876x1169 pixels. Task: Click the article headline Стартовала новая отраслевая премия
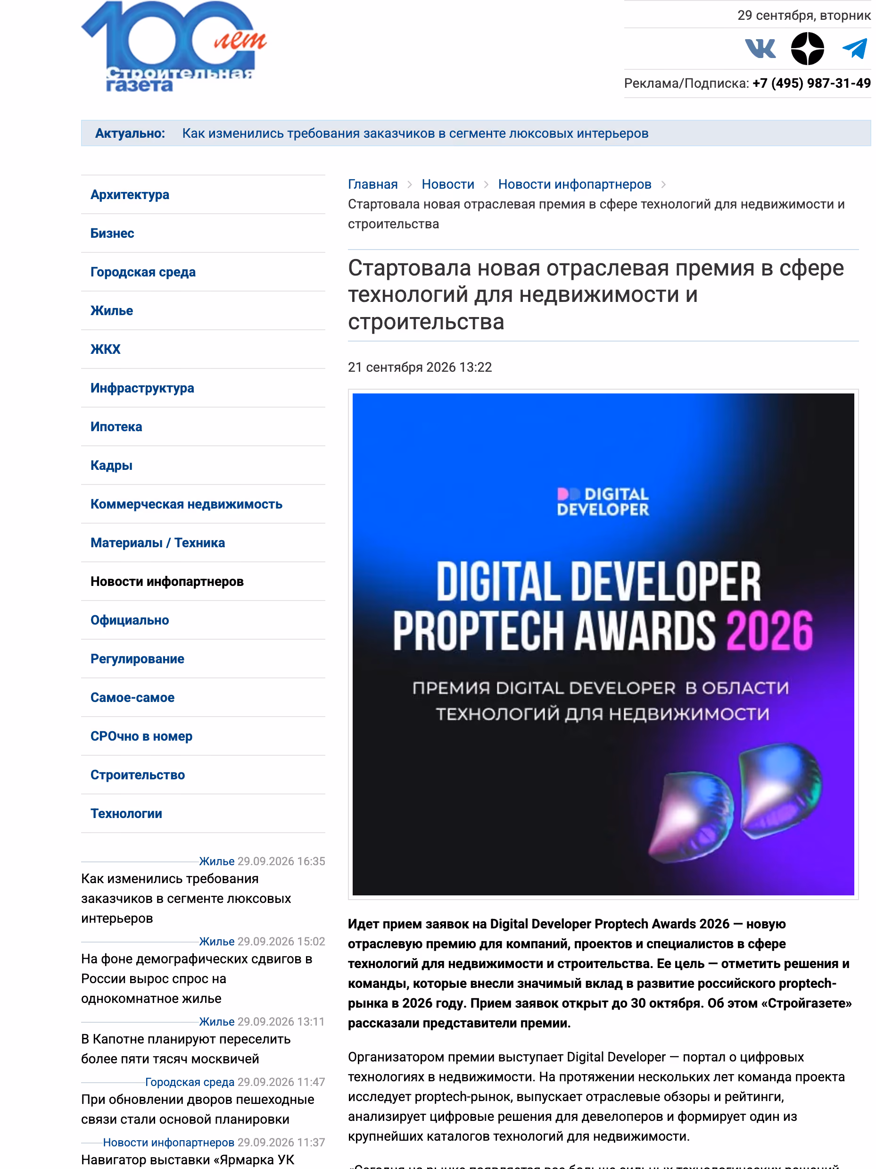[x=595, y=294]
